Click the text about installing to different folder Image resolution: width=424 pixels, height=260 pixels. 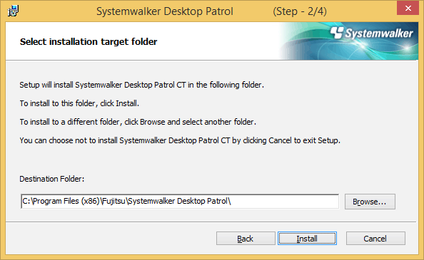point(138,122)
